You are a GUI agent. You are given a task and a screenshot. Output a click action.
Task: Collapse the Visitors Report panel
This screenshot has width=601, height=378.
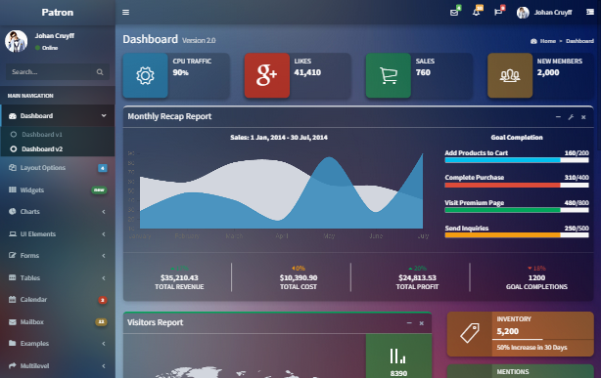pos(409,323)
